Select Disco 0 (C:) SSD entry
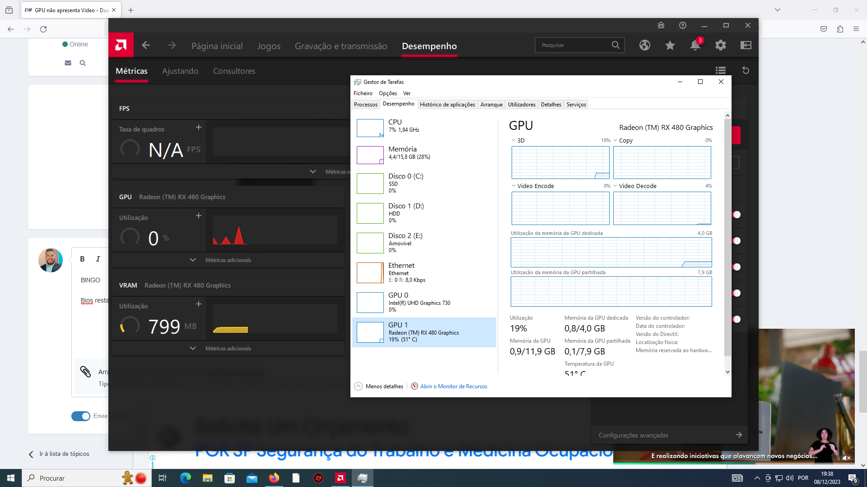The width and height of the screenshot is (867, 487). [x=424, y=184]
